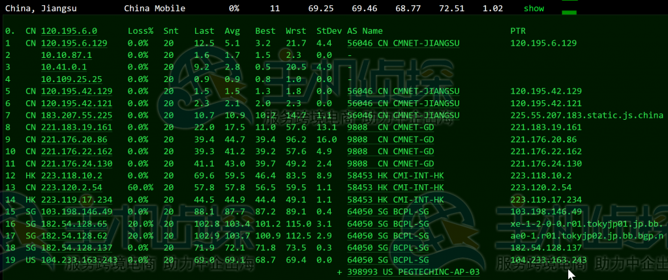Open hop 15 IP link 103.198.146.49

(77, 212)
